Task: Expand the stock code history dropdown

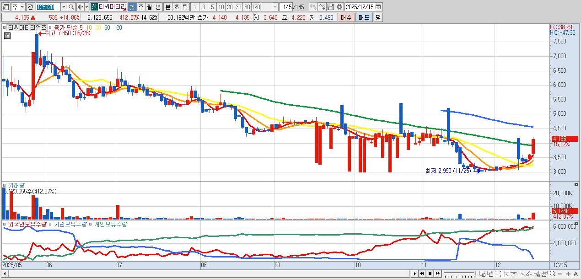Action: click(x=64, y=7)
